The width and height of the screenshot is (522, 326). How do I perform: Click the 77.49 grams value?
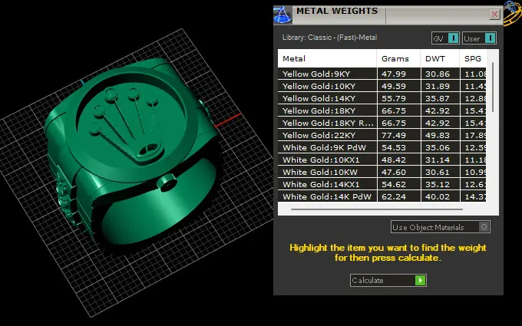[394, 136]
